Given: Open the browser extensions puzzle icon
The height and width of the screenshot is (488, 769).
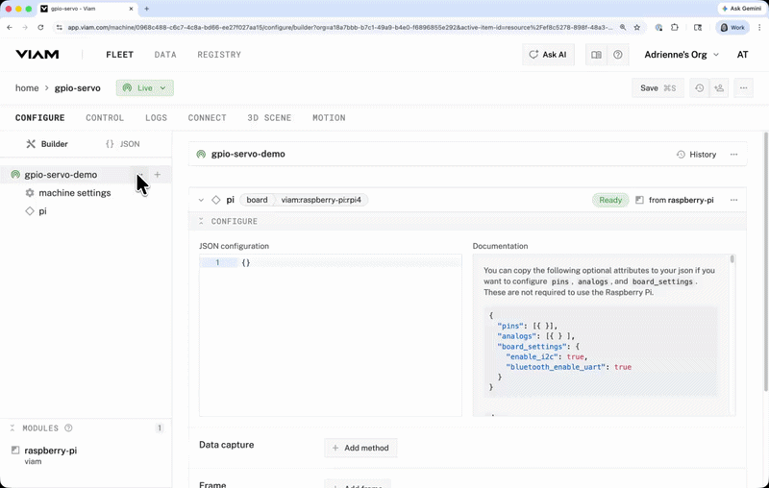Looking at the screenshot, I should pos(675,28).
